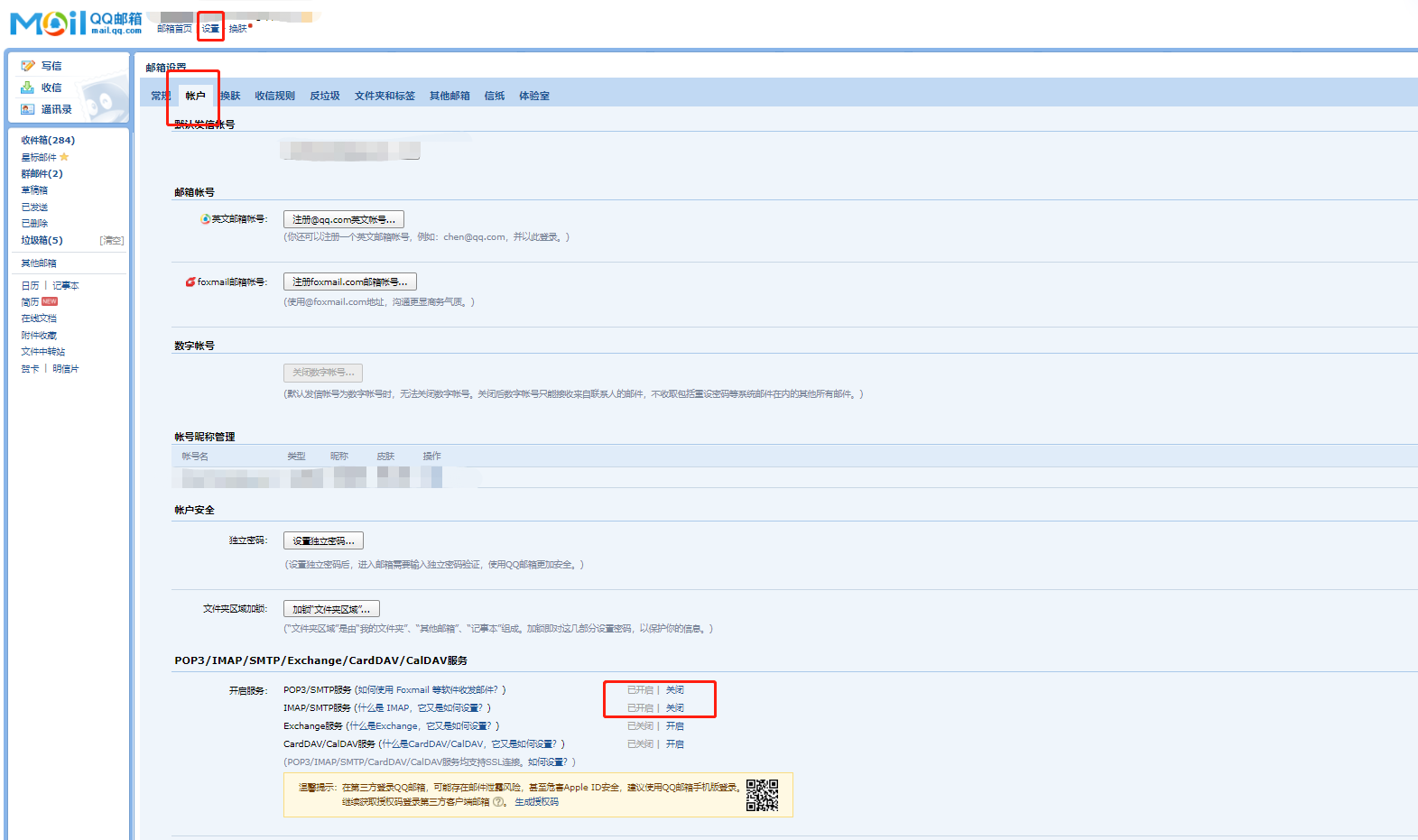This screenshot has height=840, width=1418.
Task: Click the 收信 receive label
Action: click(x=51, y=88)
